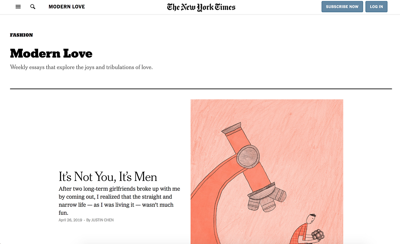Open the pink microscope illustration
The height and width of the screenshot is (244, 400).
[x=267, y=171]
